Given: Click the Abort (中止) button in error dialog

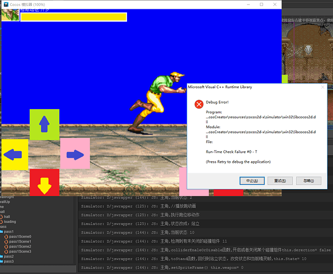Looking at the screenshot, I should coord(252,181).
